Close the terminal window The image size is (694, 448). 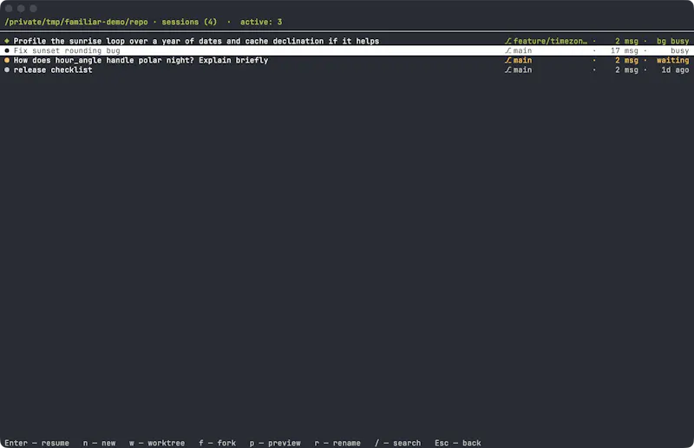9,9
